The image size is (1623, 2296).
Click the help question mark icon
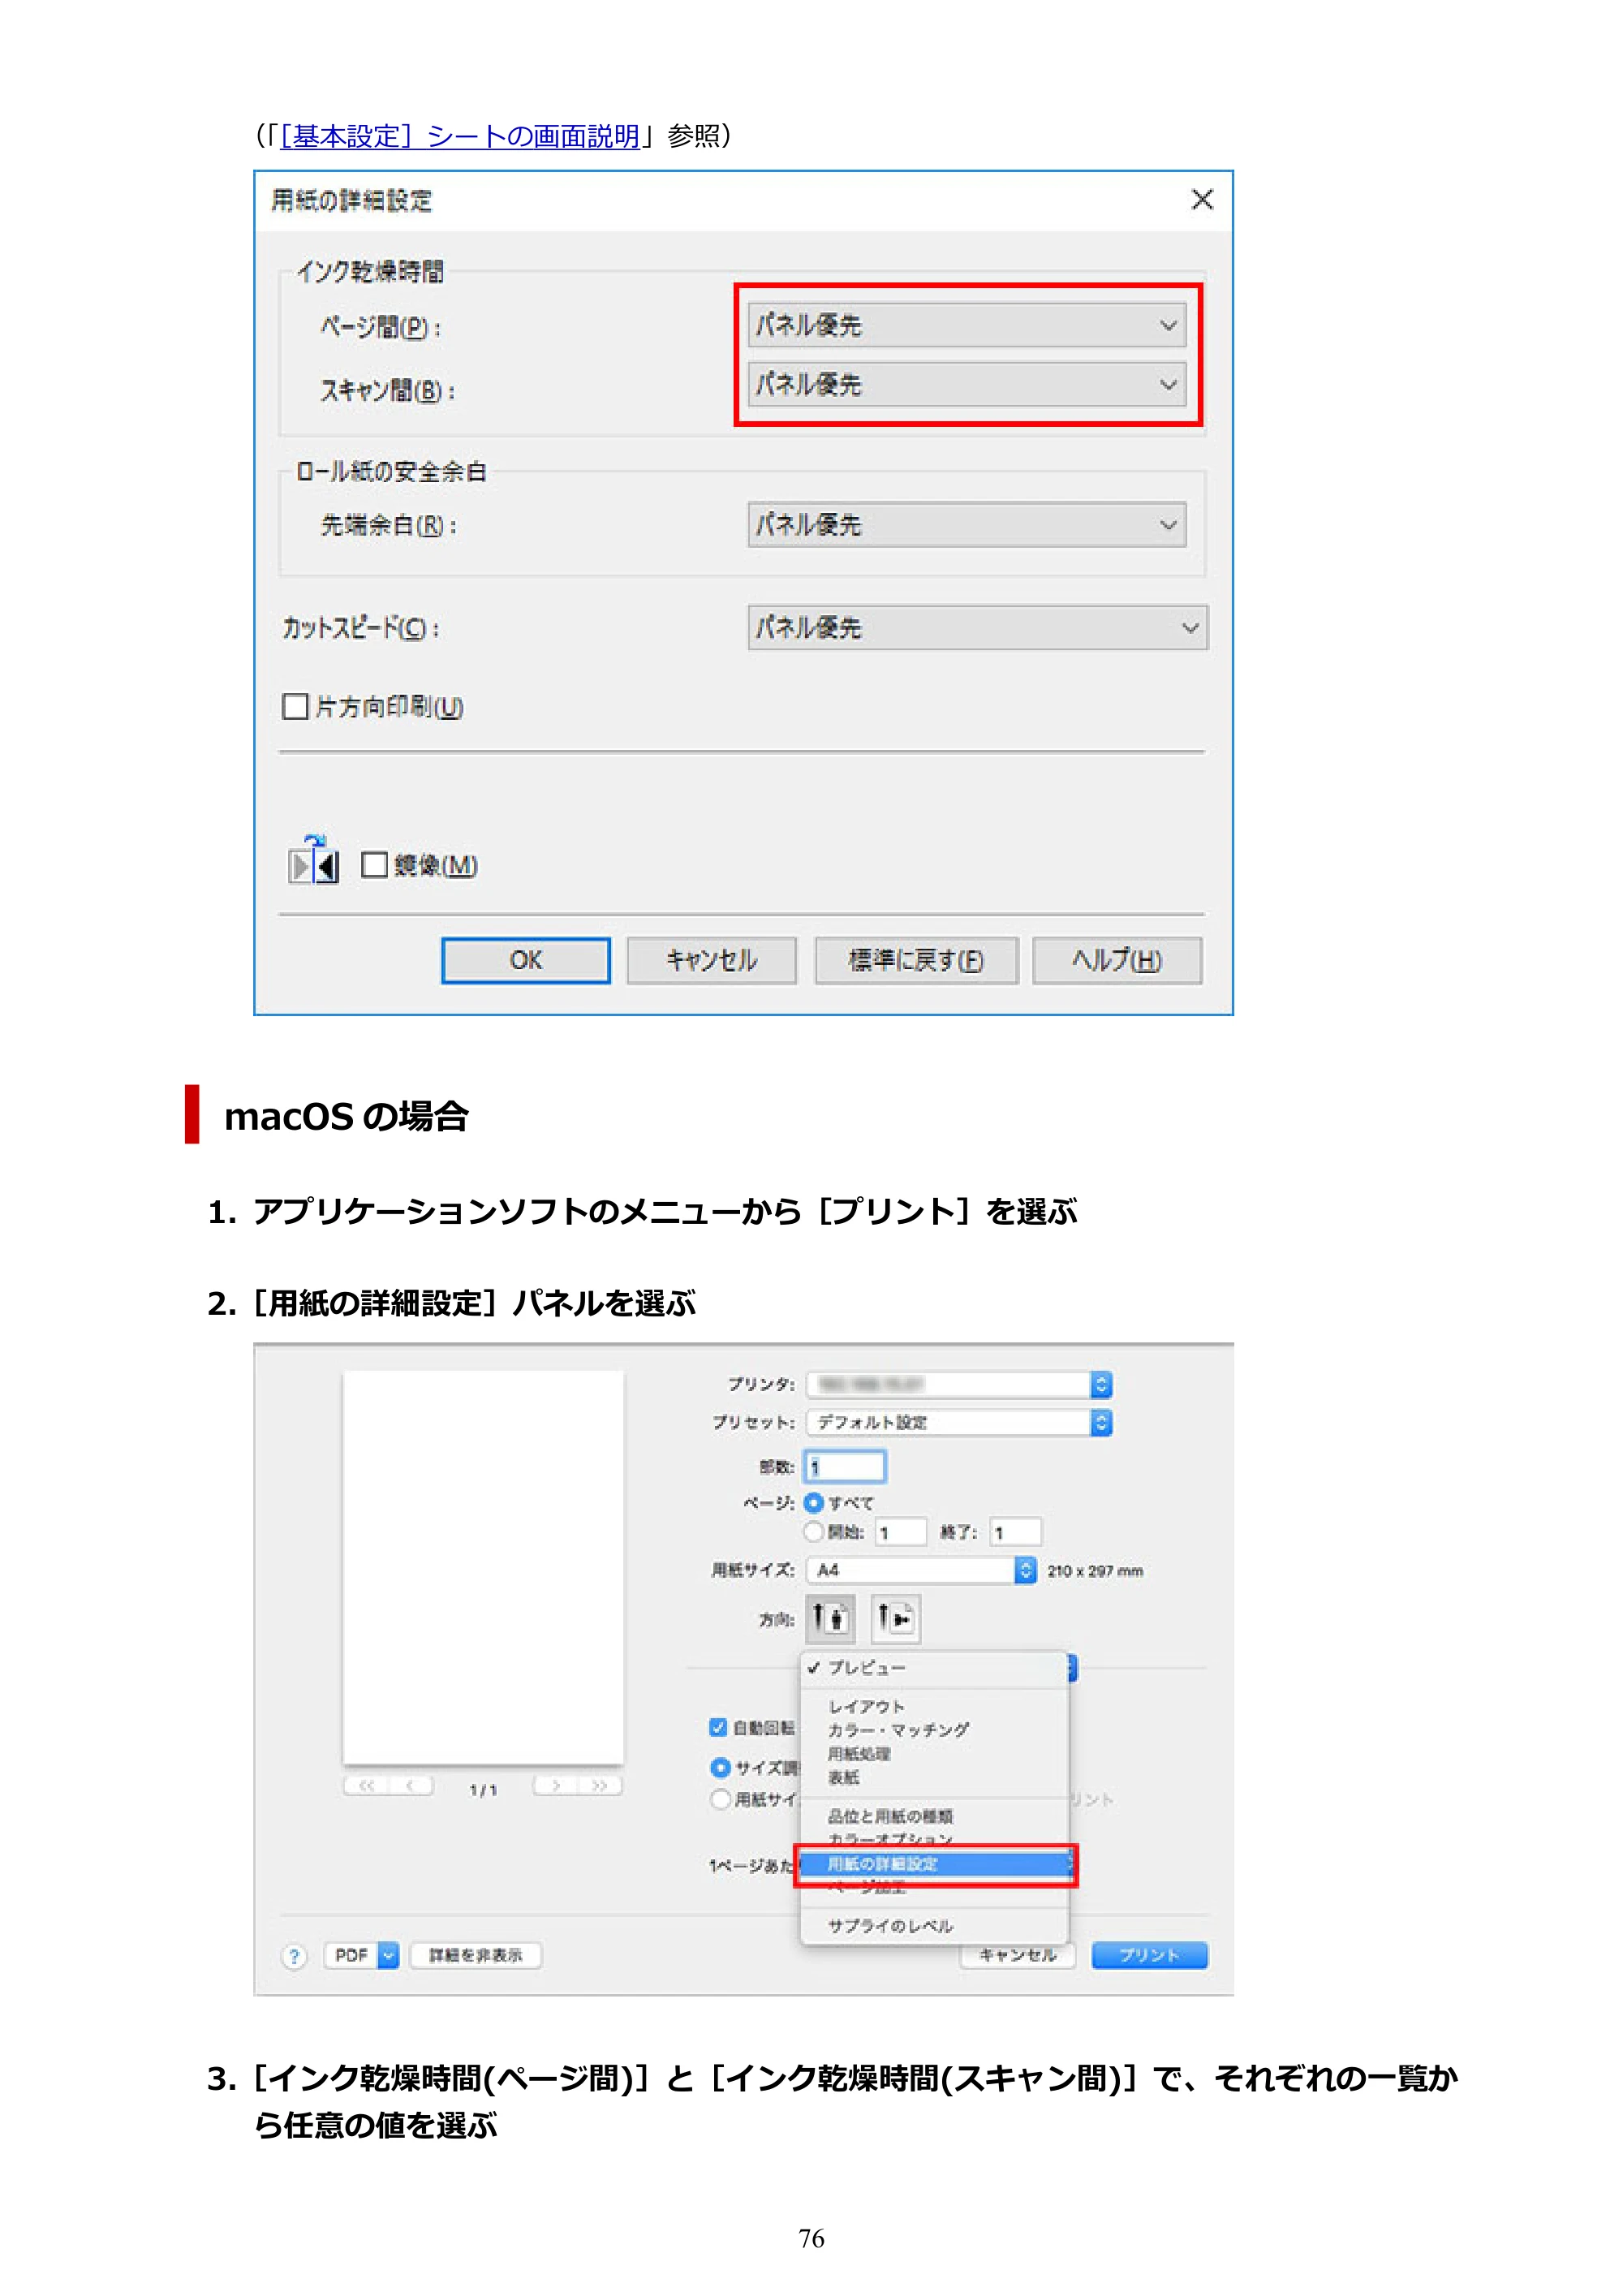294,1956
